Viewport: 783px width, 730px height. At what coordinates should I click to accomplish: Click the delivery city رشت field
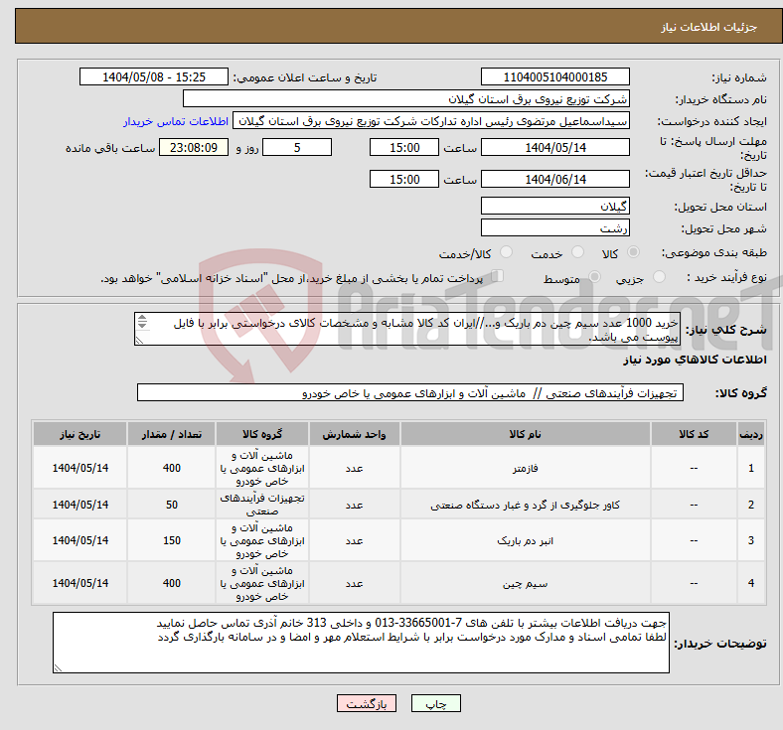pos(554,228)
